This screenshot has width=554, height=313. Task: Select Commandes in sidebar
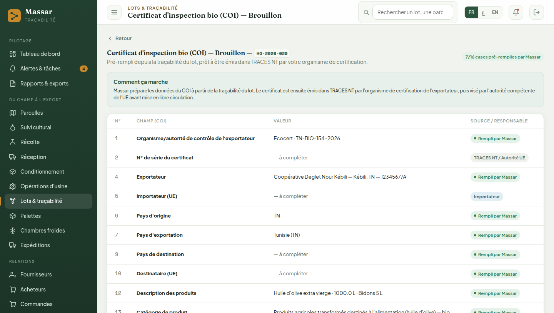click(48, 304)
